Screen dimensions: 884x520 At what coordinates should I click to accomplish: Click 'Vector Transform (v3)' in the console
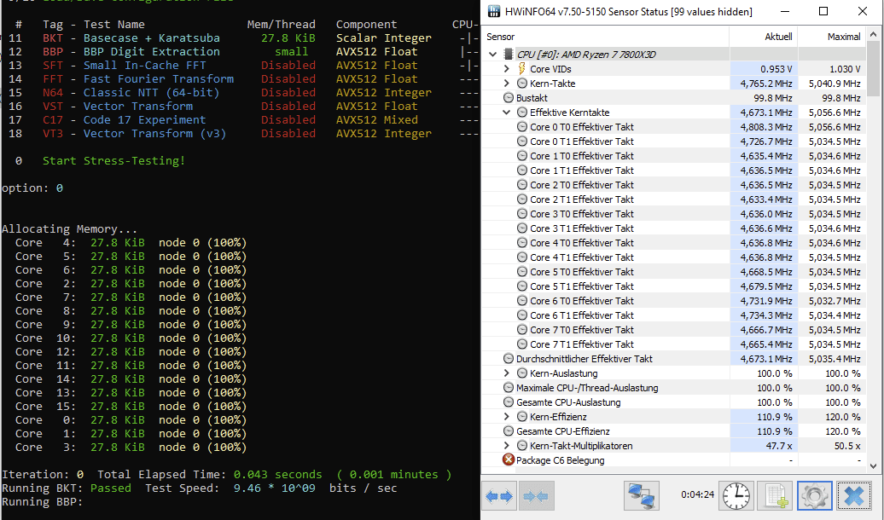click(x=155, y=134)
